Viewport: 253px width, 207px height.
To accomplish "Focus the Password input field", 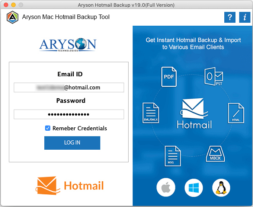I will (x=69, y=114).
